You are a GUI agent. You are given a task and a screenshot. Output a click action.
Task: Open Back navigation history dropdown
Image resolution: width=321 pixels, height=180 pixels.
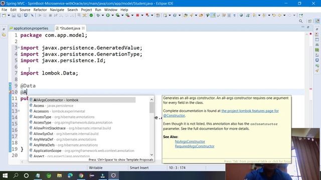coord(284,15)
